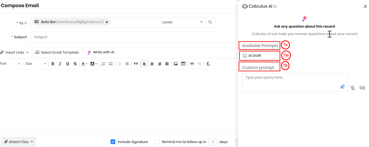Open the Font family dropdown
Screen dimensions: 369x147
coord(10,64)
